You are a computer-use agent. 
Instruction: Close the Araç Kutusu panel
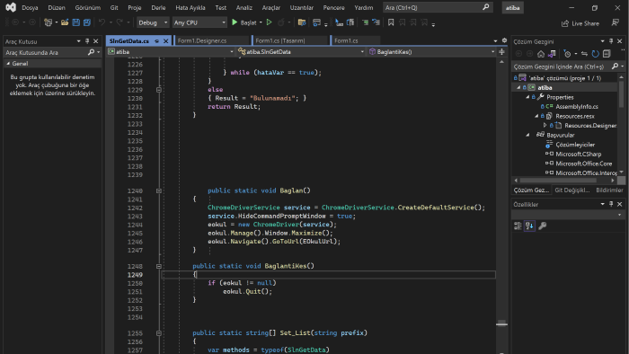pyautogui.click(x=95, y=41)
